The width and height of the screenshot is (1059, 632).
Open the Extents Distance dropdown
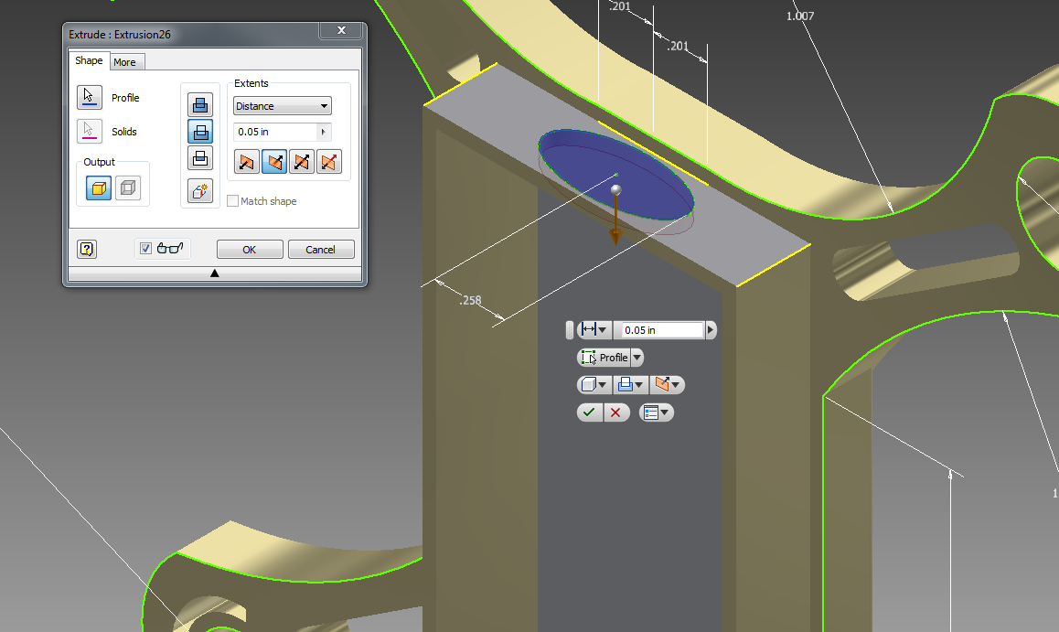283,106
